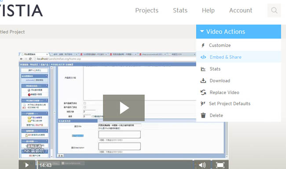
Task: Click the small play button in the control bar
Action: click(x=27, y=165)
